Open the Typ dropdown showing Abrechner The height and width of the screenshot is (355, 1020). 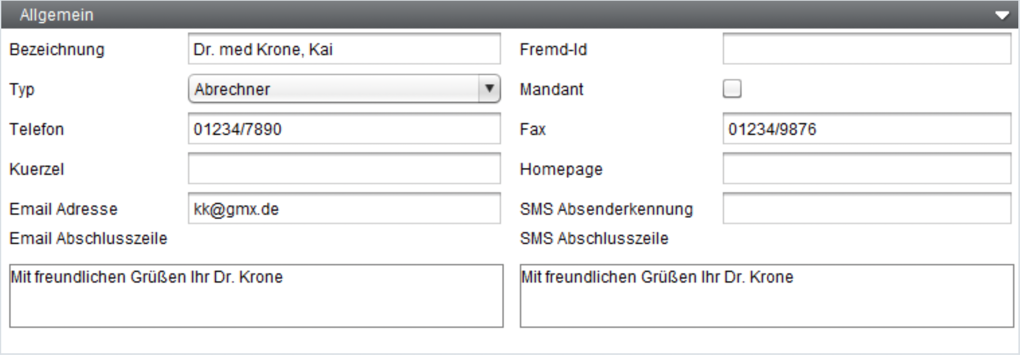344,89
